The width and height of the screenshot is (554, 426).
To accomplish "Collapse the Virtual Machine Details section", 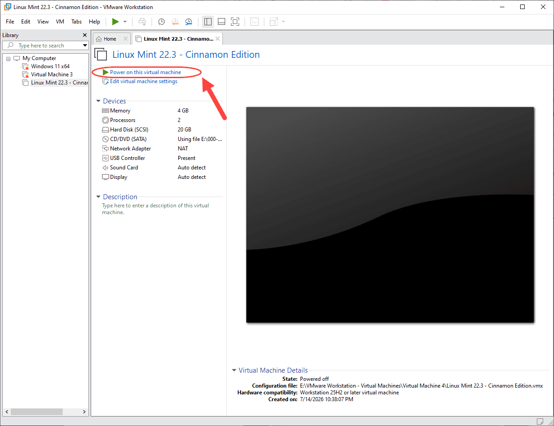I will click(234, 370).
